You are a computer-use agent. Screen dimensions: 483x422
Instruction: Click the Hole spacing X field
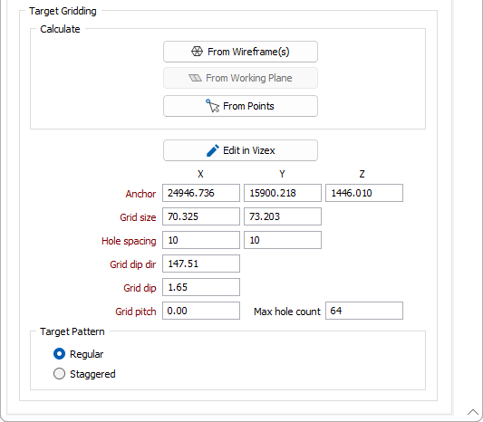point(201,240)
